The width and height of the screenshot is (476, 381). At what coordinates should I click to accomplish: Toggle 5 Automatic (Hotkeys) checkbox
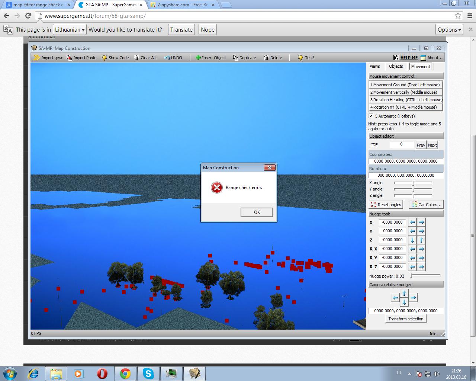tap(371, 116)
